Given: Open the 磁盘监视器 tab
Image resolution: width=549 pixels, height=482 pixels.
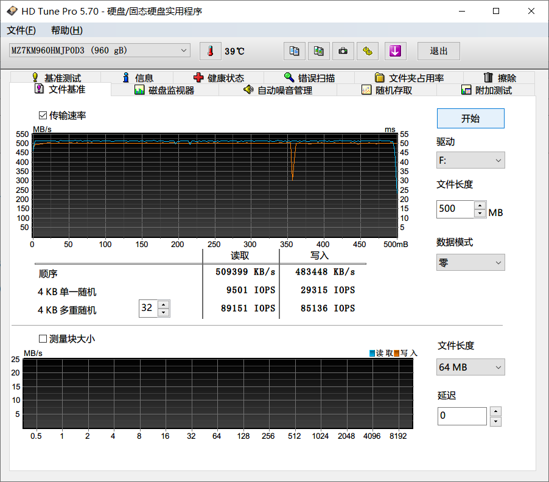Looking at the screenshot, I should click(164, 90).
